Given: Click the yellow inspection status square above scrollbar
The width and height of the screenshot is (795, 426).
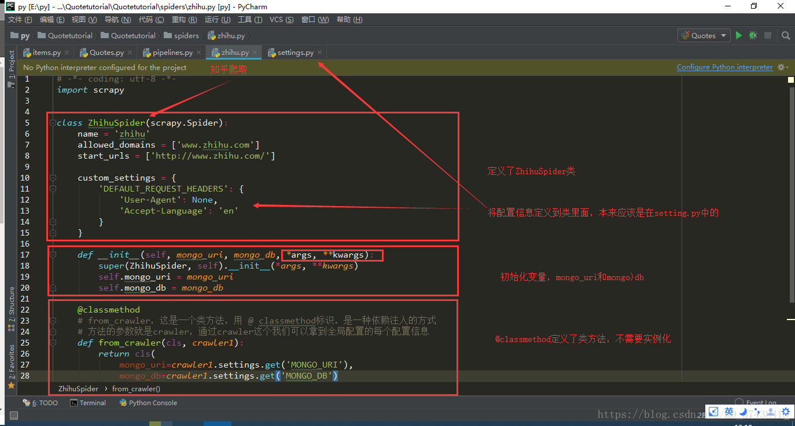Looking at the screenshot, I should click(791, 80).
